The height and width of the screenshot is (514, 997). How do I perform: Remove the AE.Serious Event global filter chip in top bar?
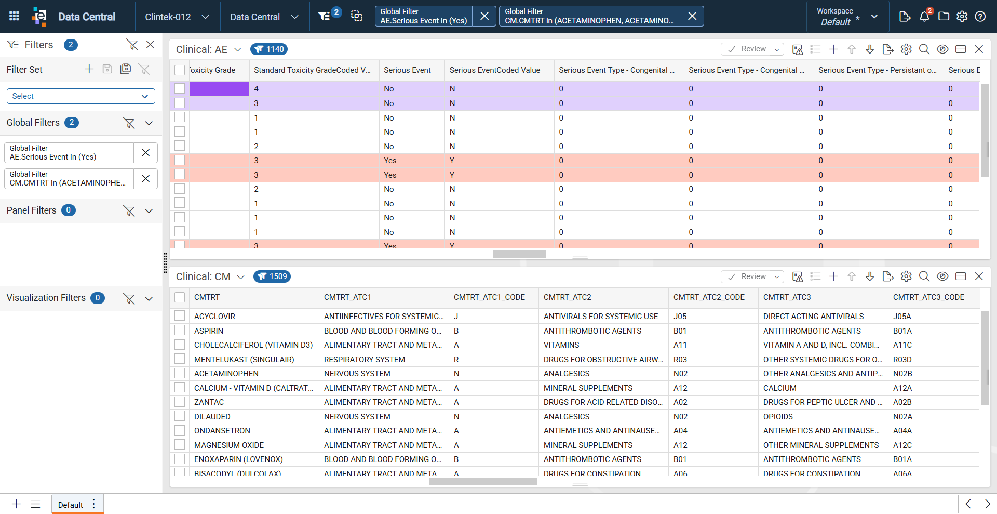coord(484,16)
